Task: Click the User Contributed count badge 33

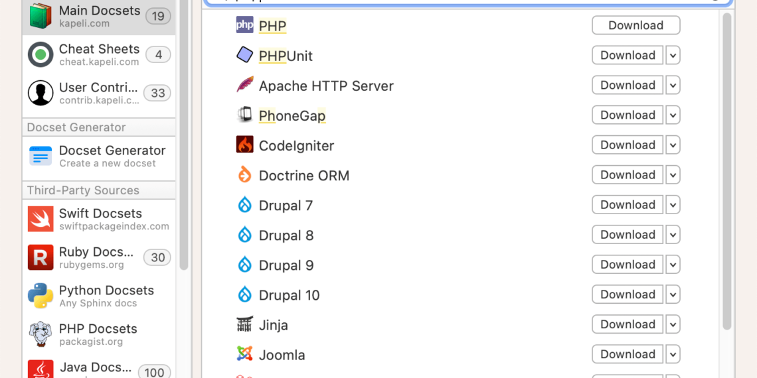Action: point(158,93)
